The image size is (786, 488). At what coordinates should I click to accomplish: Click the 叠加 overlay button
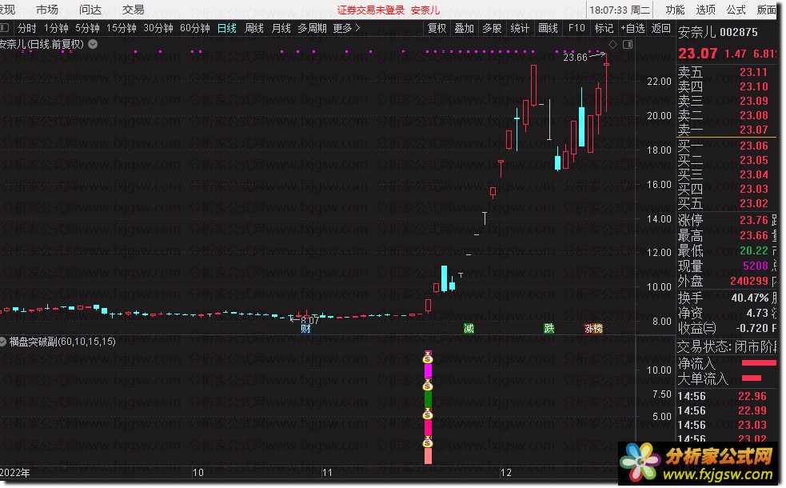(x=465, y=28)
